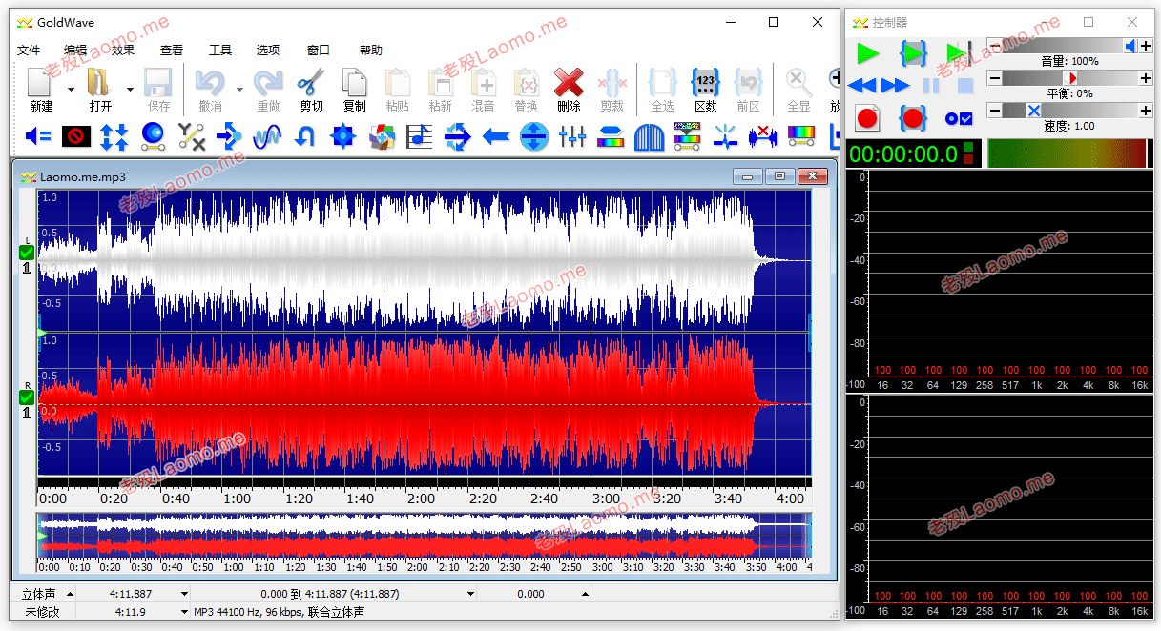
Task: Open the 查看 (View) menu
Action: coord(172,51)
